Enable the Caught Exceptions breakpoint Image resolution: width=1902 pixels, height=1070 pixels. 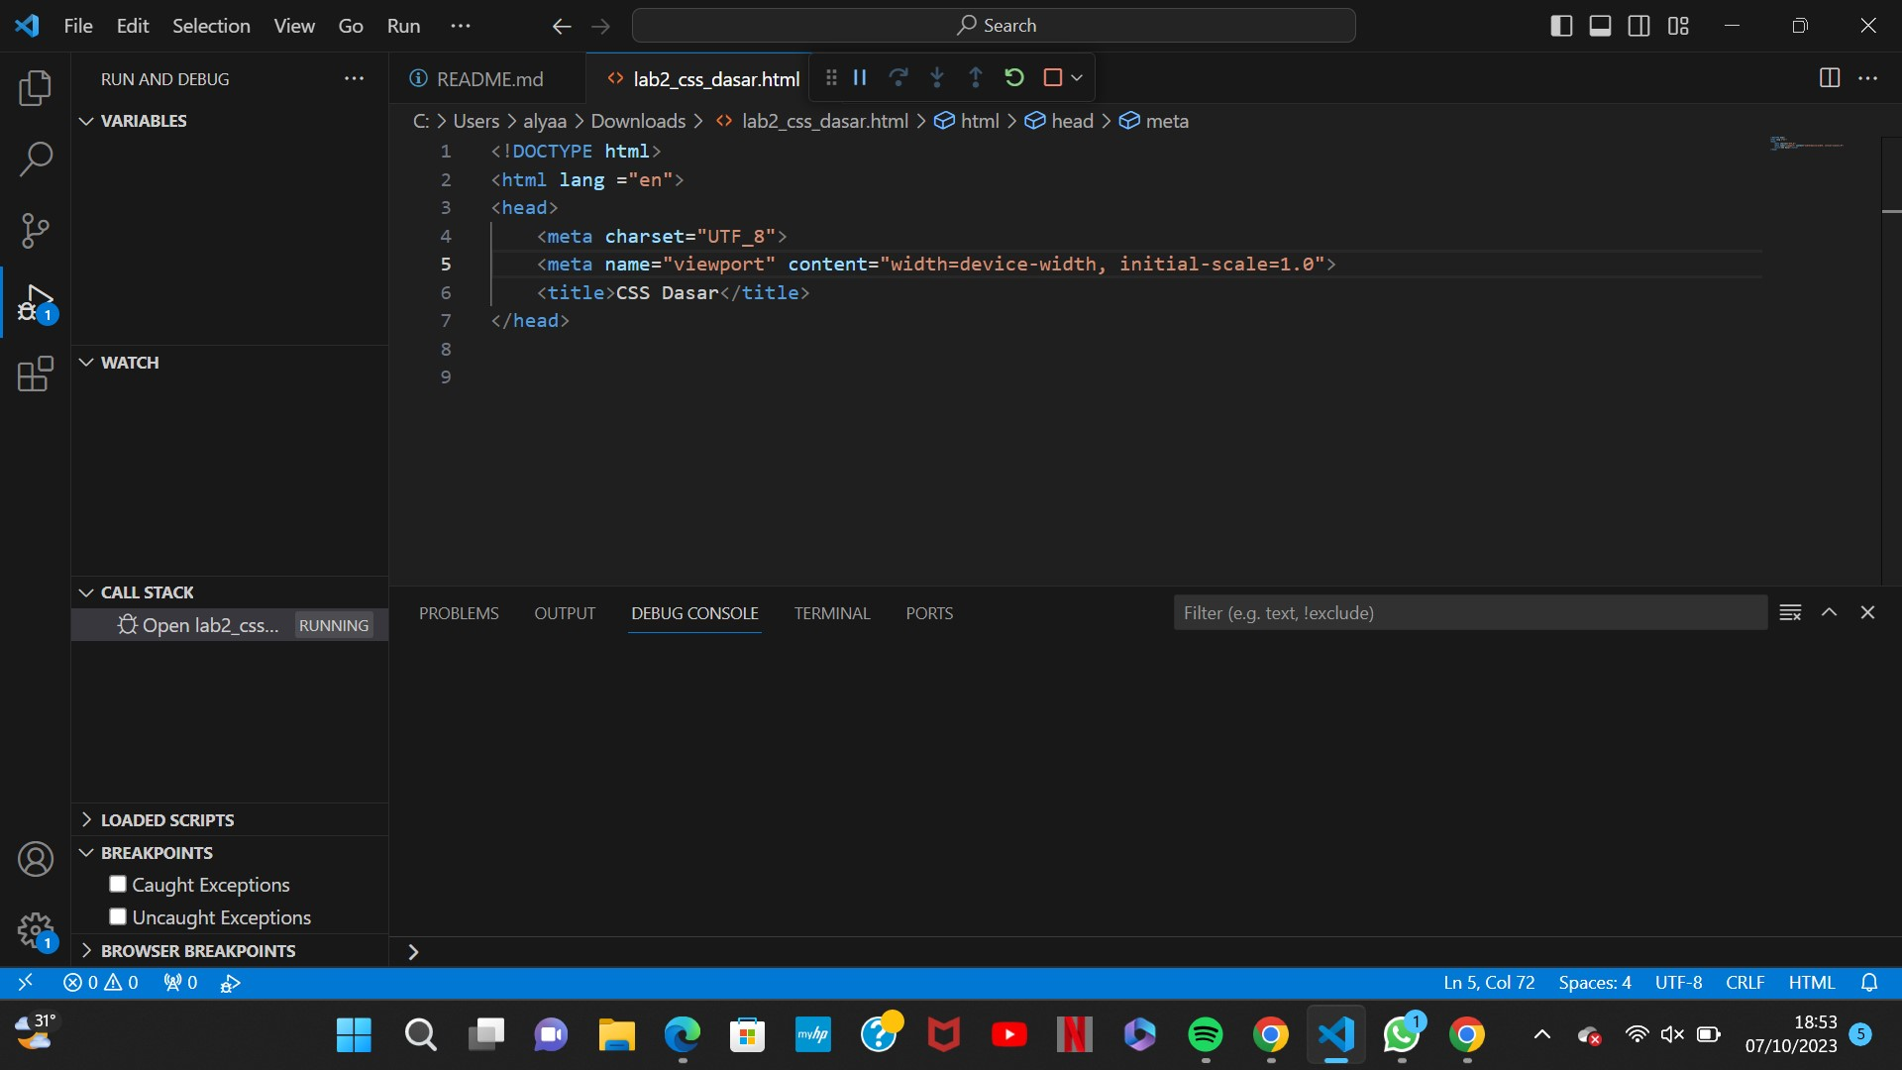(x=117, y=884)
